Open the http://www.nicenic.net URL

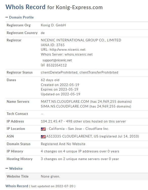point(68,49)
